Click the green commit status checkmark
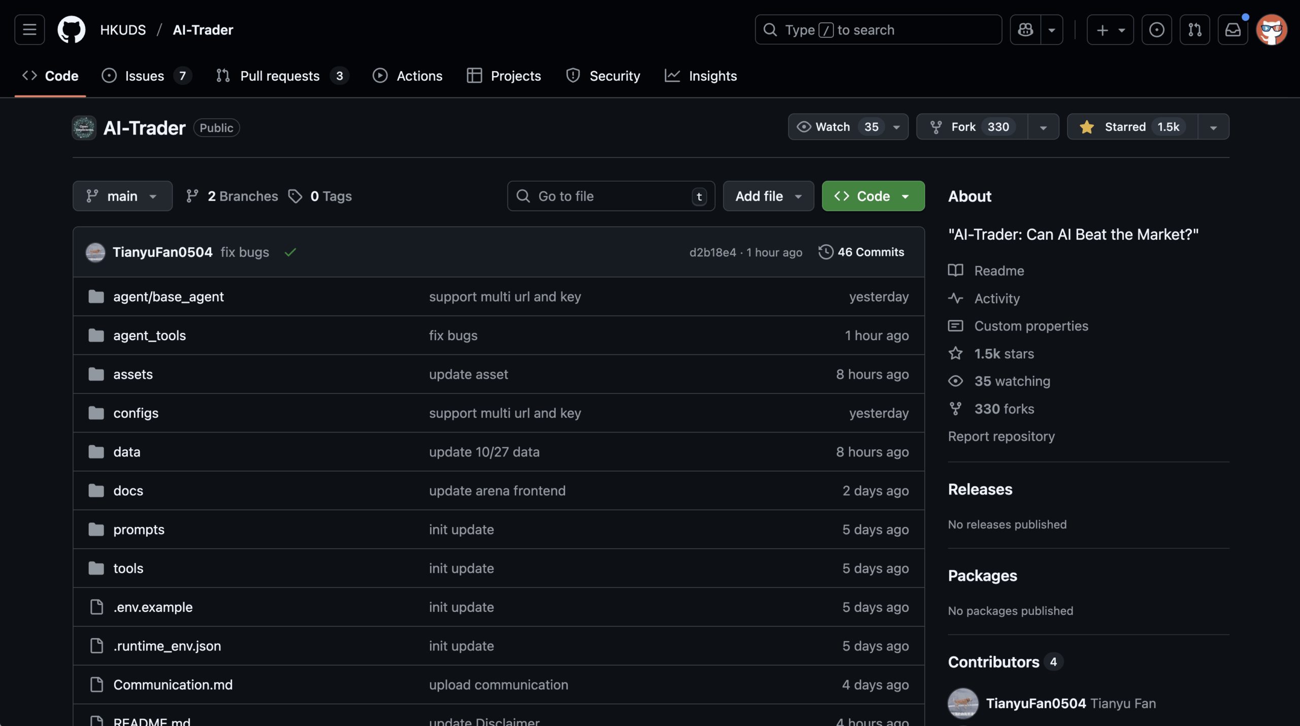Screen dimensions: 1300x726 point(290,252)
